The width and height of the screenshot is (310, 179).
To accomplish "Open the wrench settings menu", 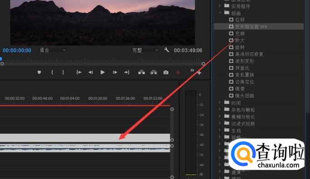I will click(x=166, y=50).
